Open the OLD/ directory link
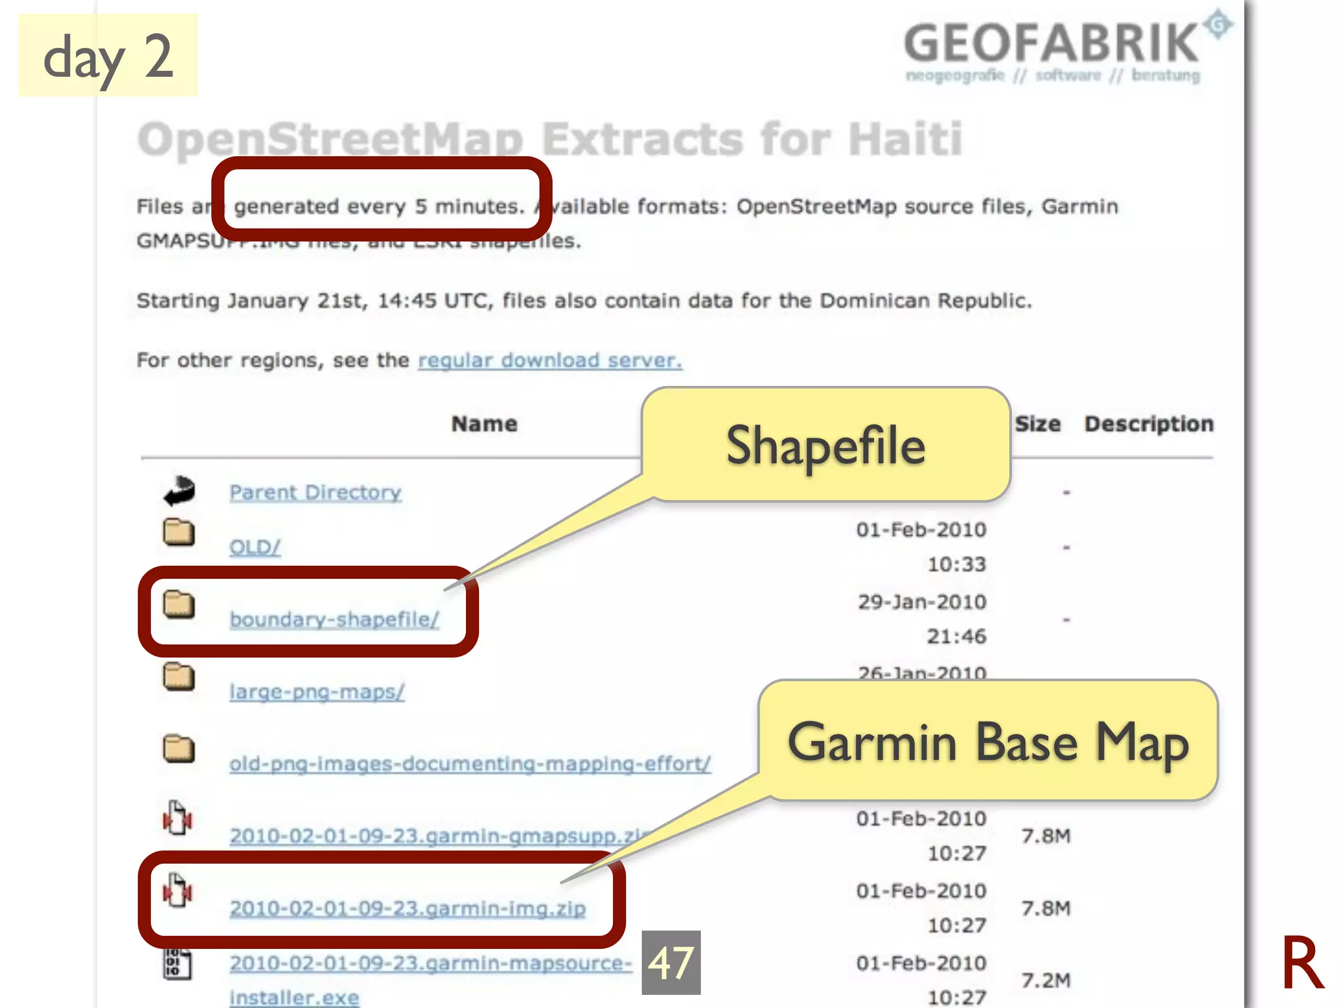1344x1008 pixels. point(255,547)
